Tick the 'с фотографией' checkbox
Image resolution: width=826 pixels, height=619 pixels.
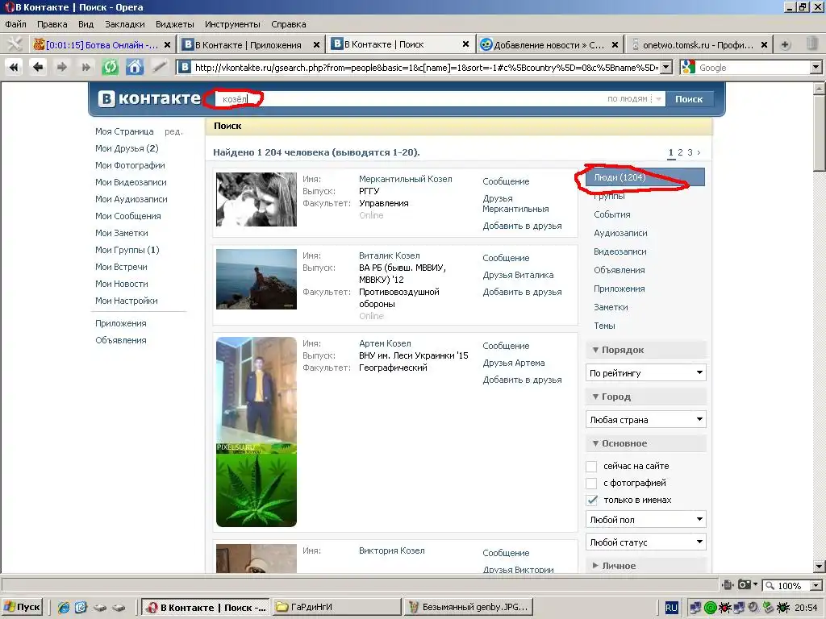[591, 484]
